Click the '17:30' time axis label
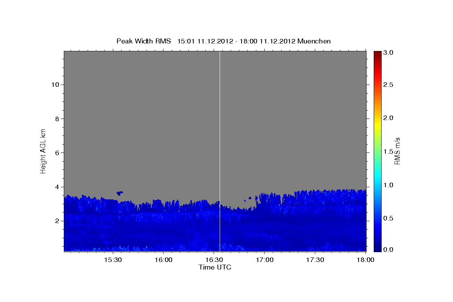The height and width of the screenshot is (302, 453). click(315, 260)
